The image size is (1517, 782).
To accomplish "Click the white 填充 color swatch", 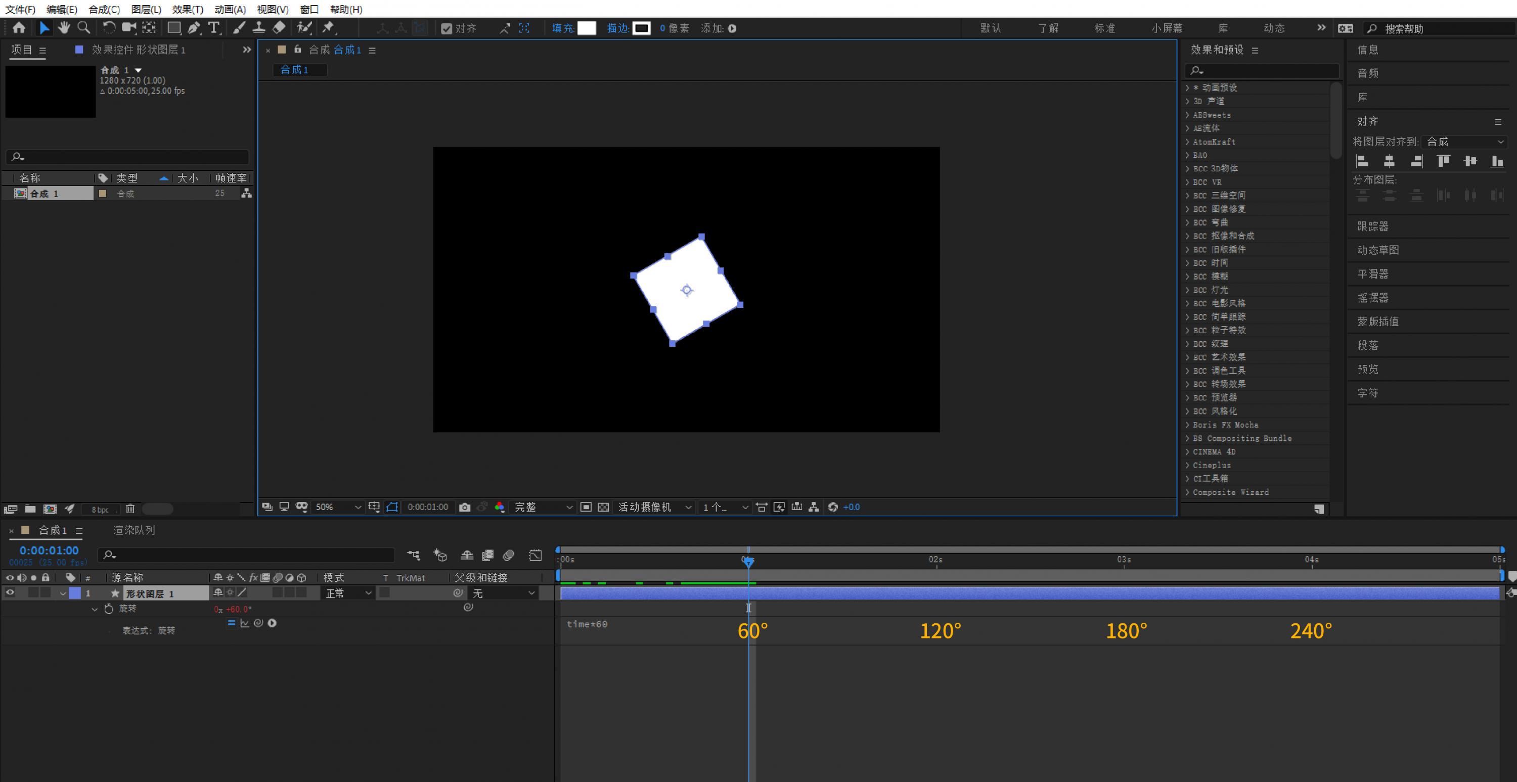I will (x=587, y=28).
